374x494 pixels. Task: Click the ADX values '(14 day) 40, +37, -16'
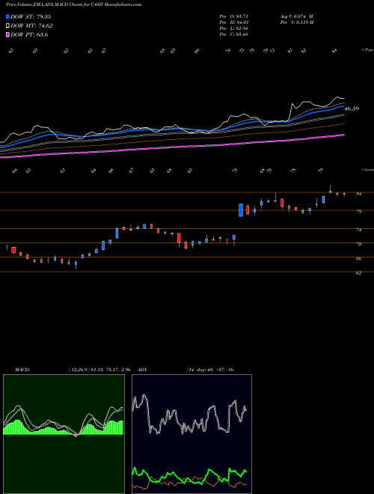(x=210, y=370)
